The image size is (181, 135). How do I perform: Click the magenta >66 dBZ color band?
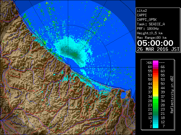pyautogui.click(x=156, y=63)
